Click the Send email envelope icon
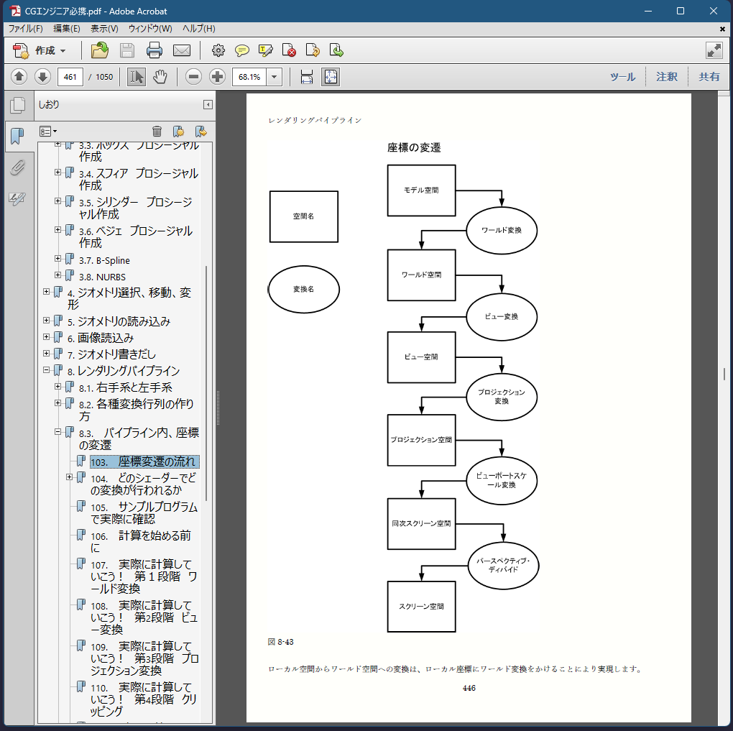 (182, 50)
